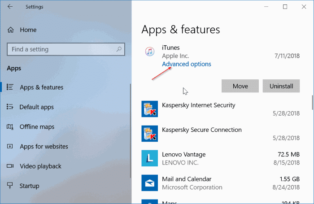Focus the Find a setting field
This screenshot has width=314, height=204.
(66, 49)
